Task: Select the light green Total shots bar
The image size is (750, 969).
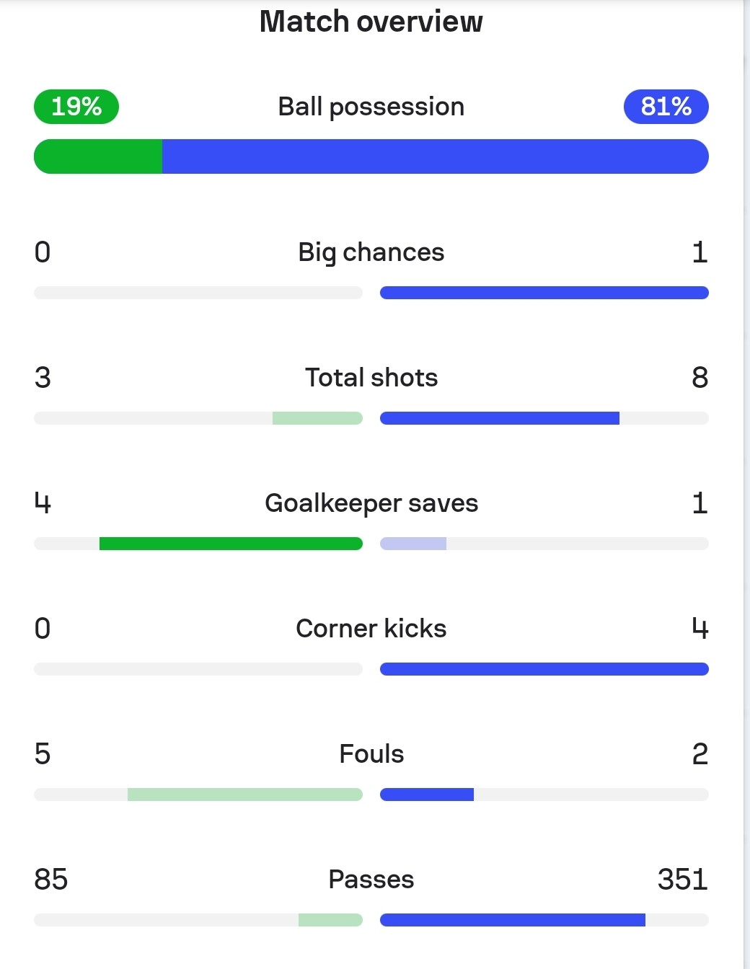Action: (317, 418)
